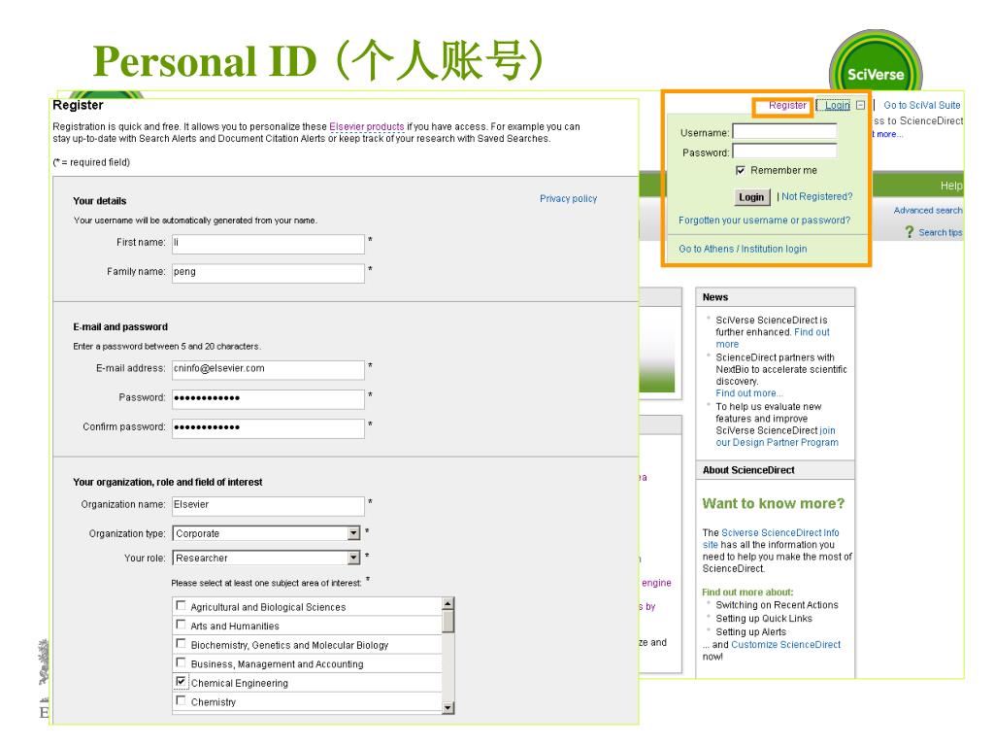The image size is (994, 746).
Task: Click Forgotten your username or password link
Action: pyautogui.click(x=765, y=220)
